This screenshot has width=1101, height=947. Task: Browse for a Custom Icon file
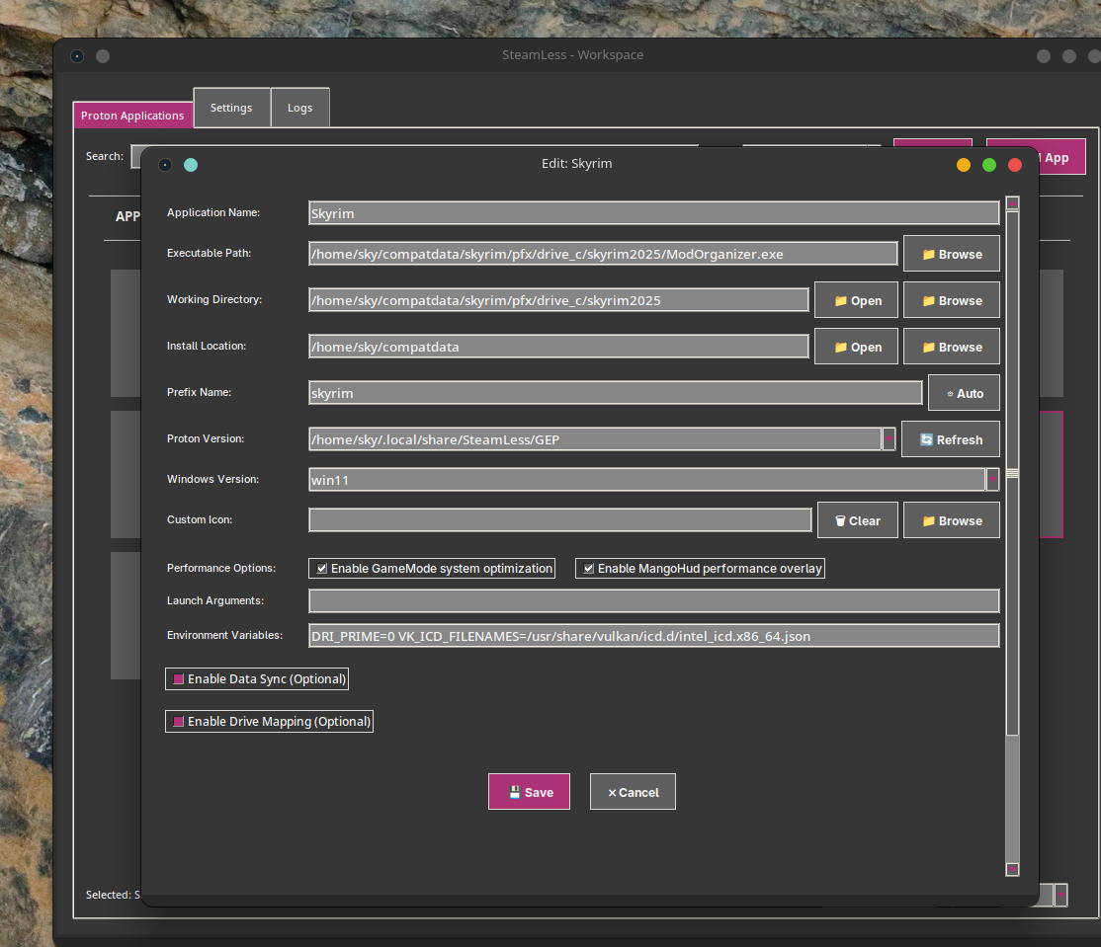tap(951, 520)
